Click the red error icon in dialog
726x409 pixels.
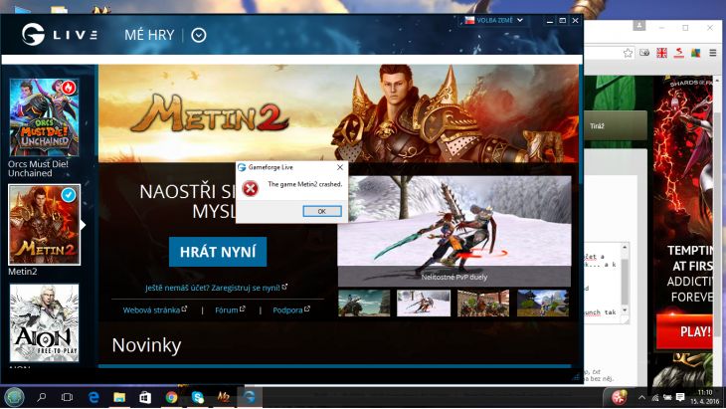251,188
